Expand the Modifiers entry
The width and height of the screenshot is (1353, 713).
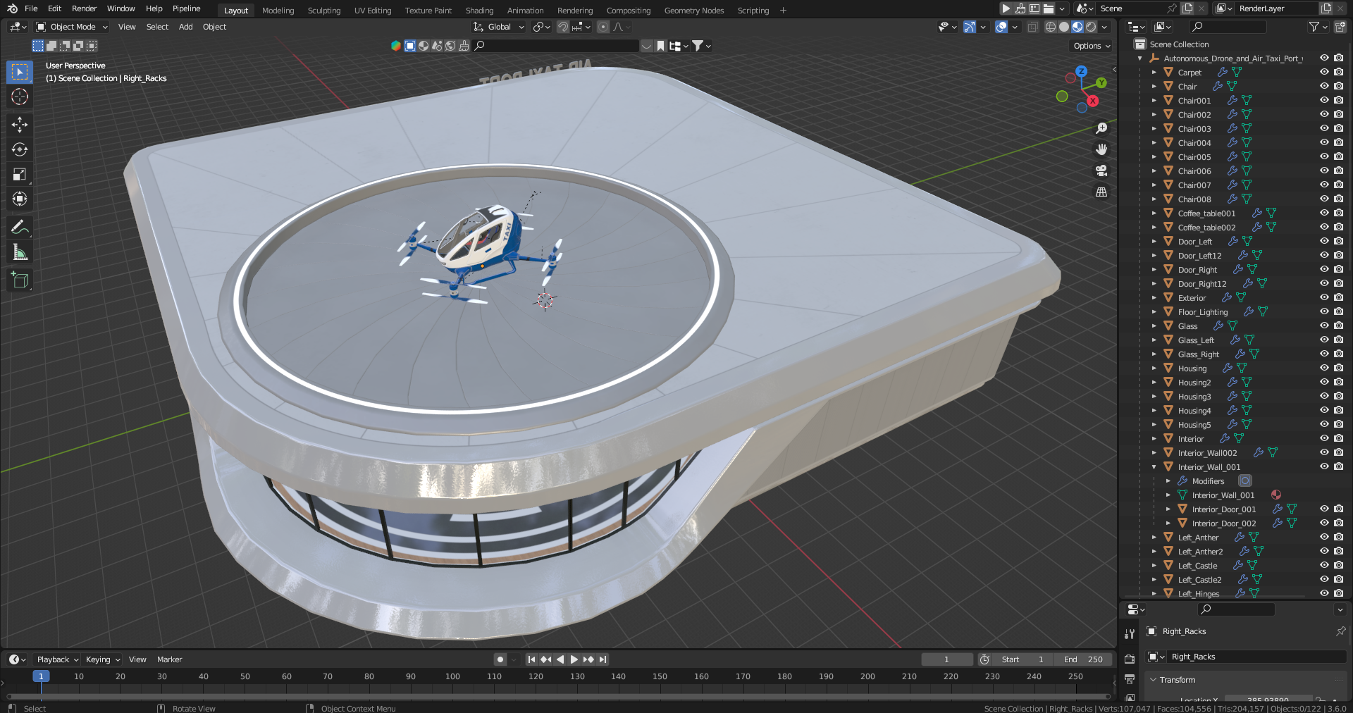coord(1168,480)
